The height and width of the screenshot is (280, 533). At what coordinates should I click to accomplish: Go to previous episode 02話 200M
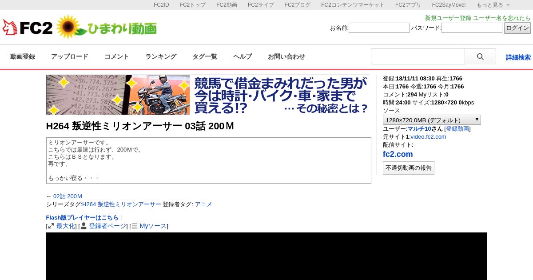point(68,196)
